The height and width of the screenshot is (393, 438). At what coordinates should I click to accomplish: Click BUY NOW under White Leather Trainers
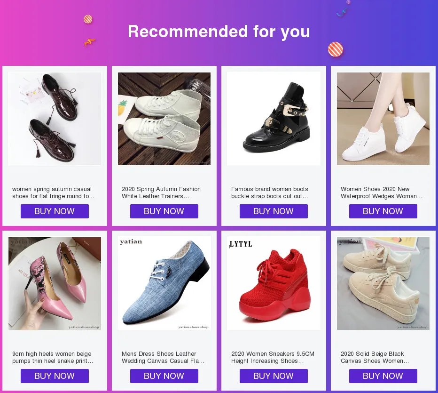164,211
